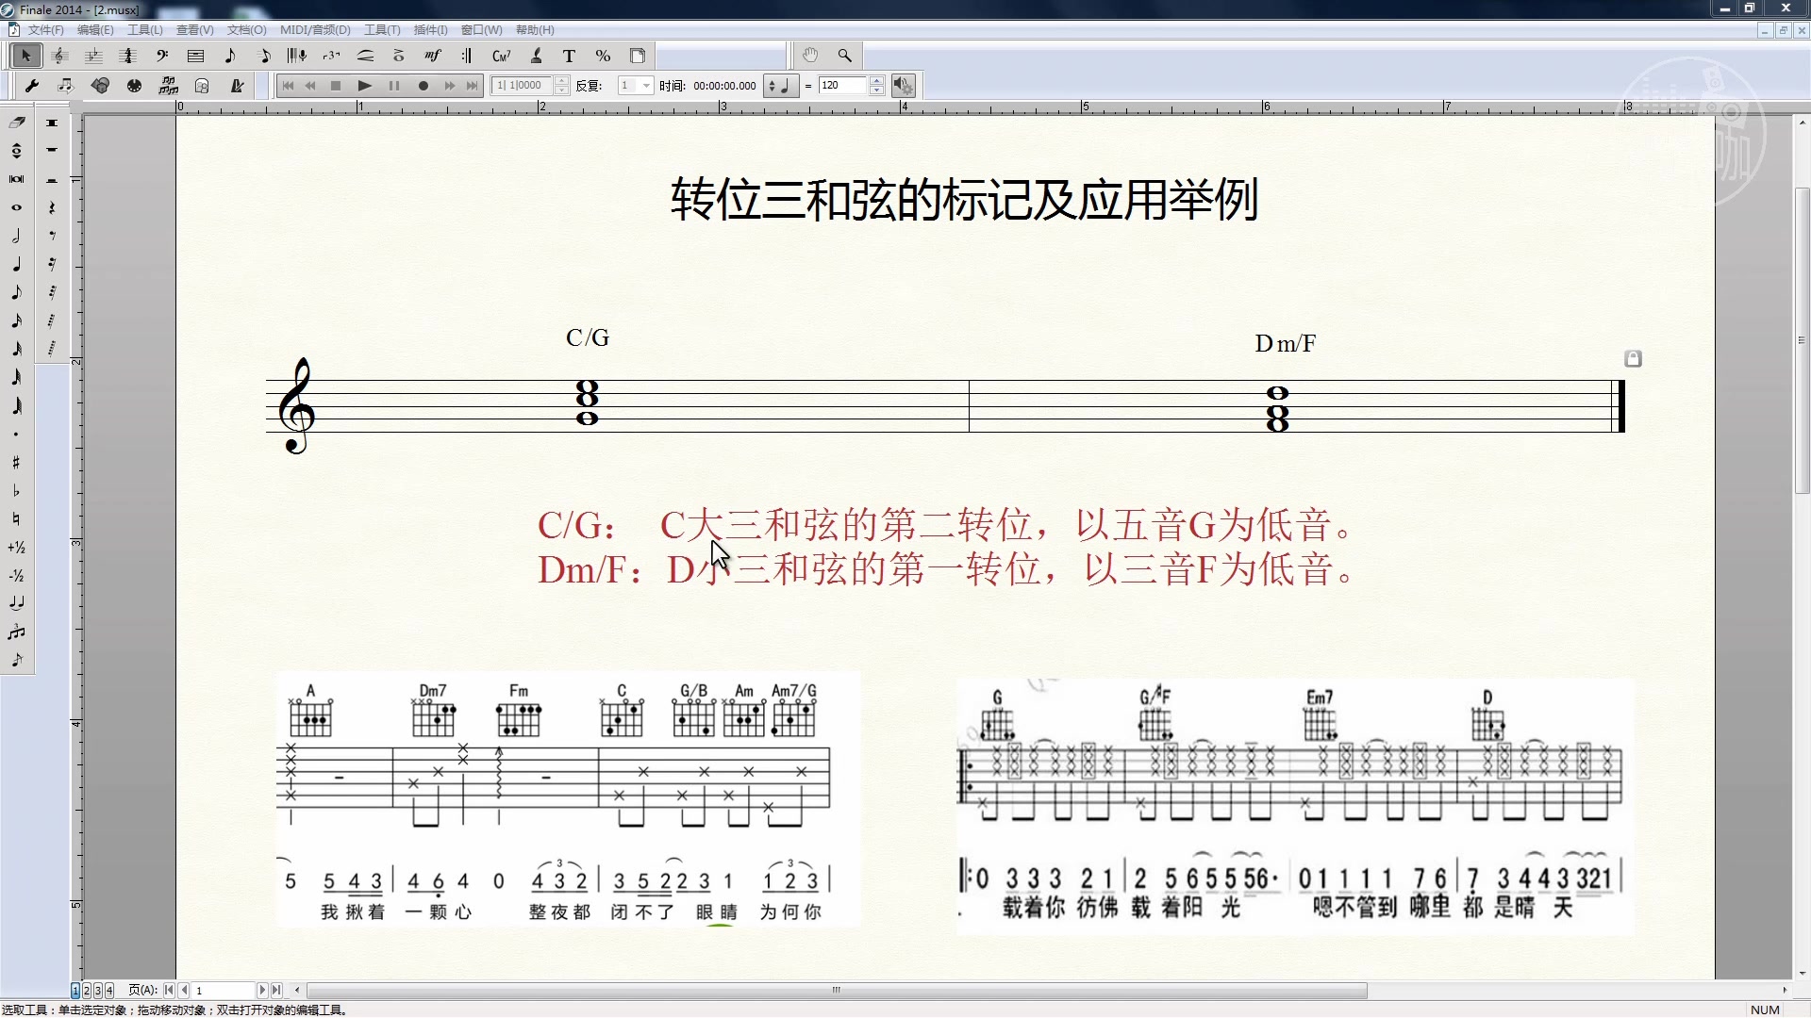Switch to layer 2 button

[x=87, y=991]
